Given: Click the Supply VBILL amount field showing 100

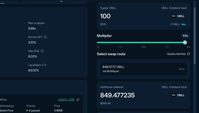Looking at the screenshot, I should click(105, 16).
